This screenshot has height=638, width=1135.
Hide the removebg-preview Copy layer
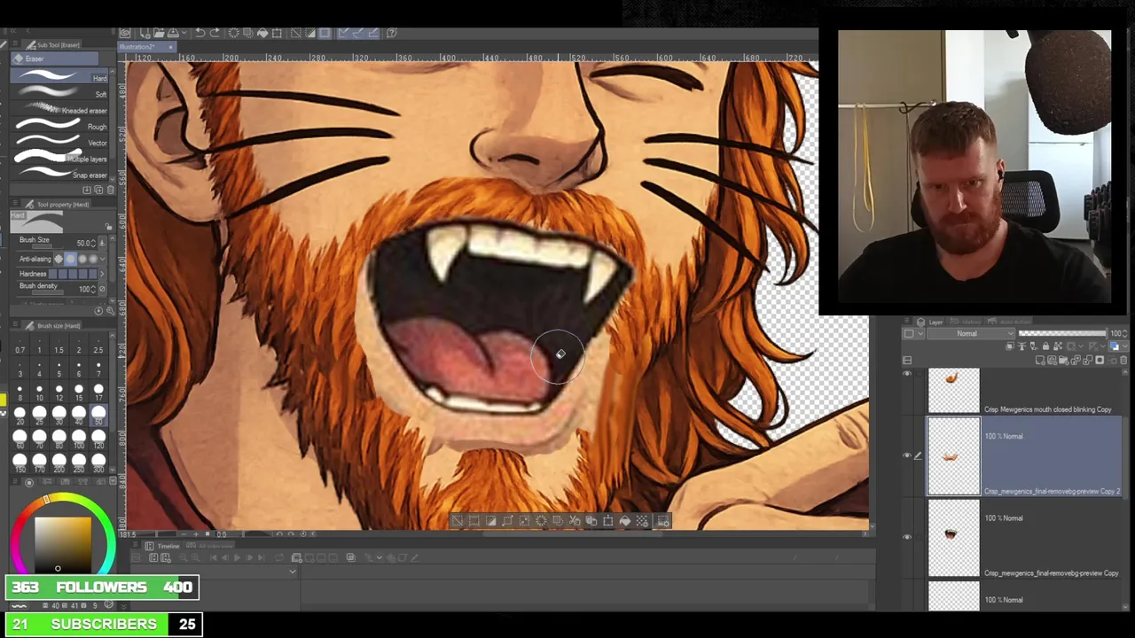tap(906, 537)
